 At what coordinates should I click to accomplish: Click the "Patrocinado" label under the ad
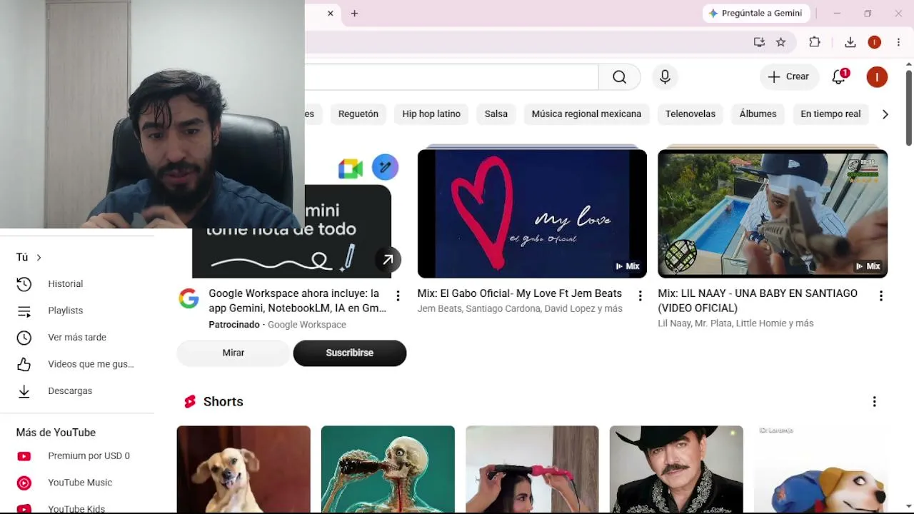[234, 325]
